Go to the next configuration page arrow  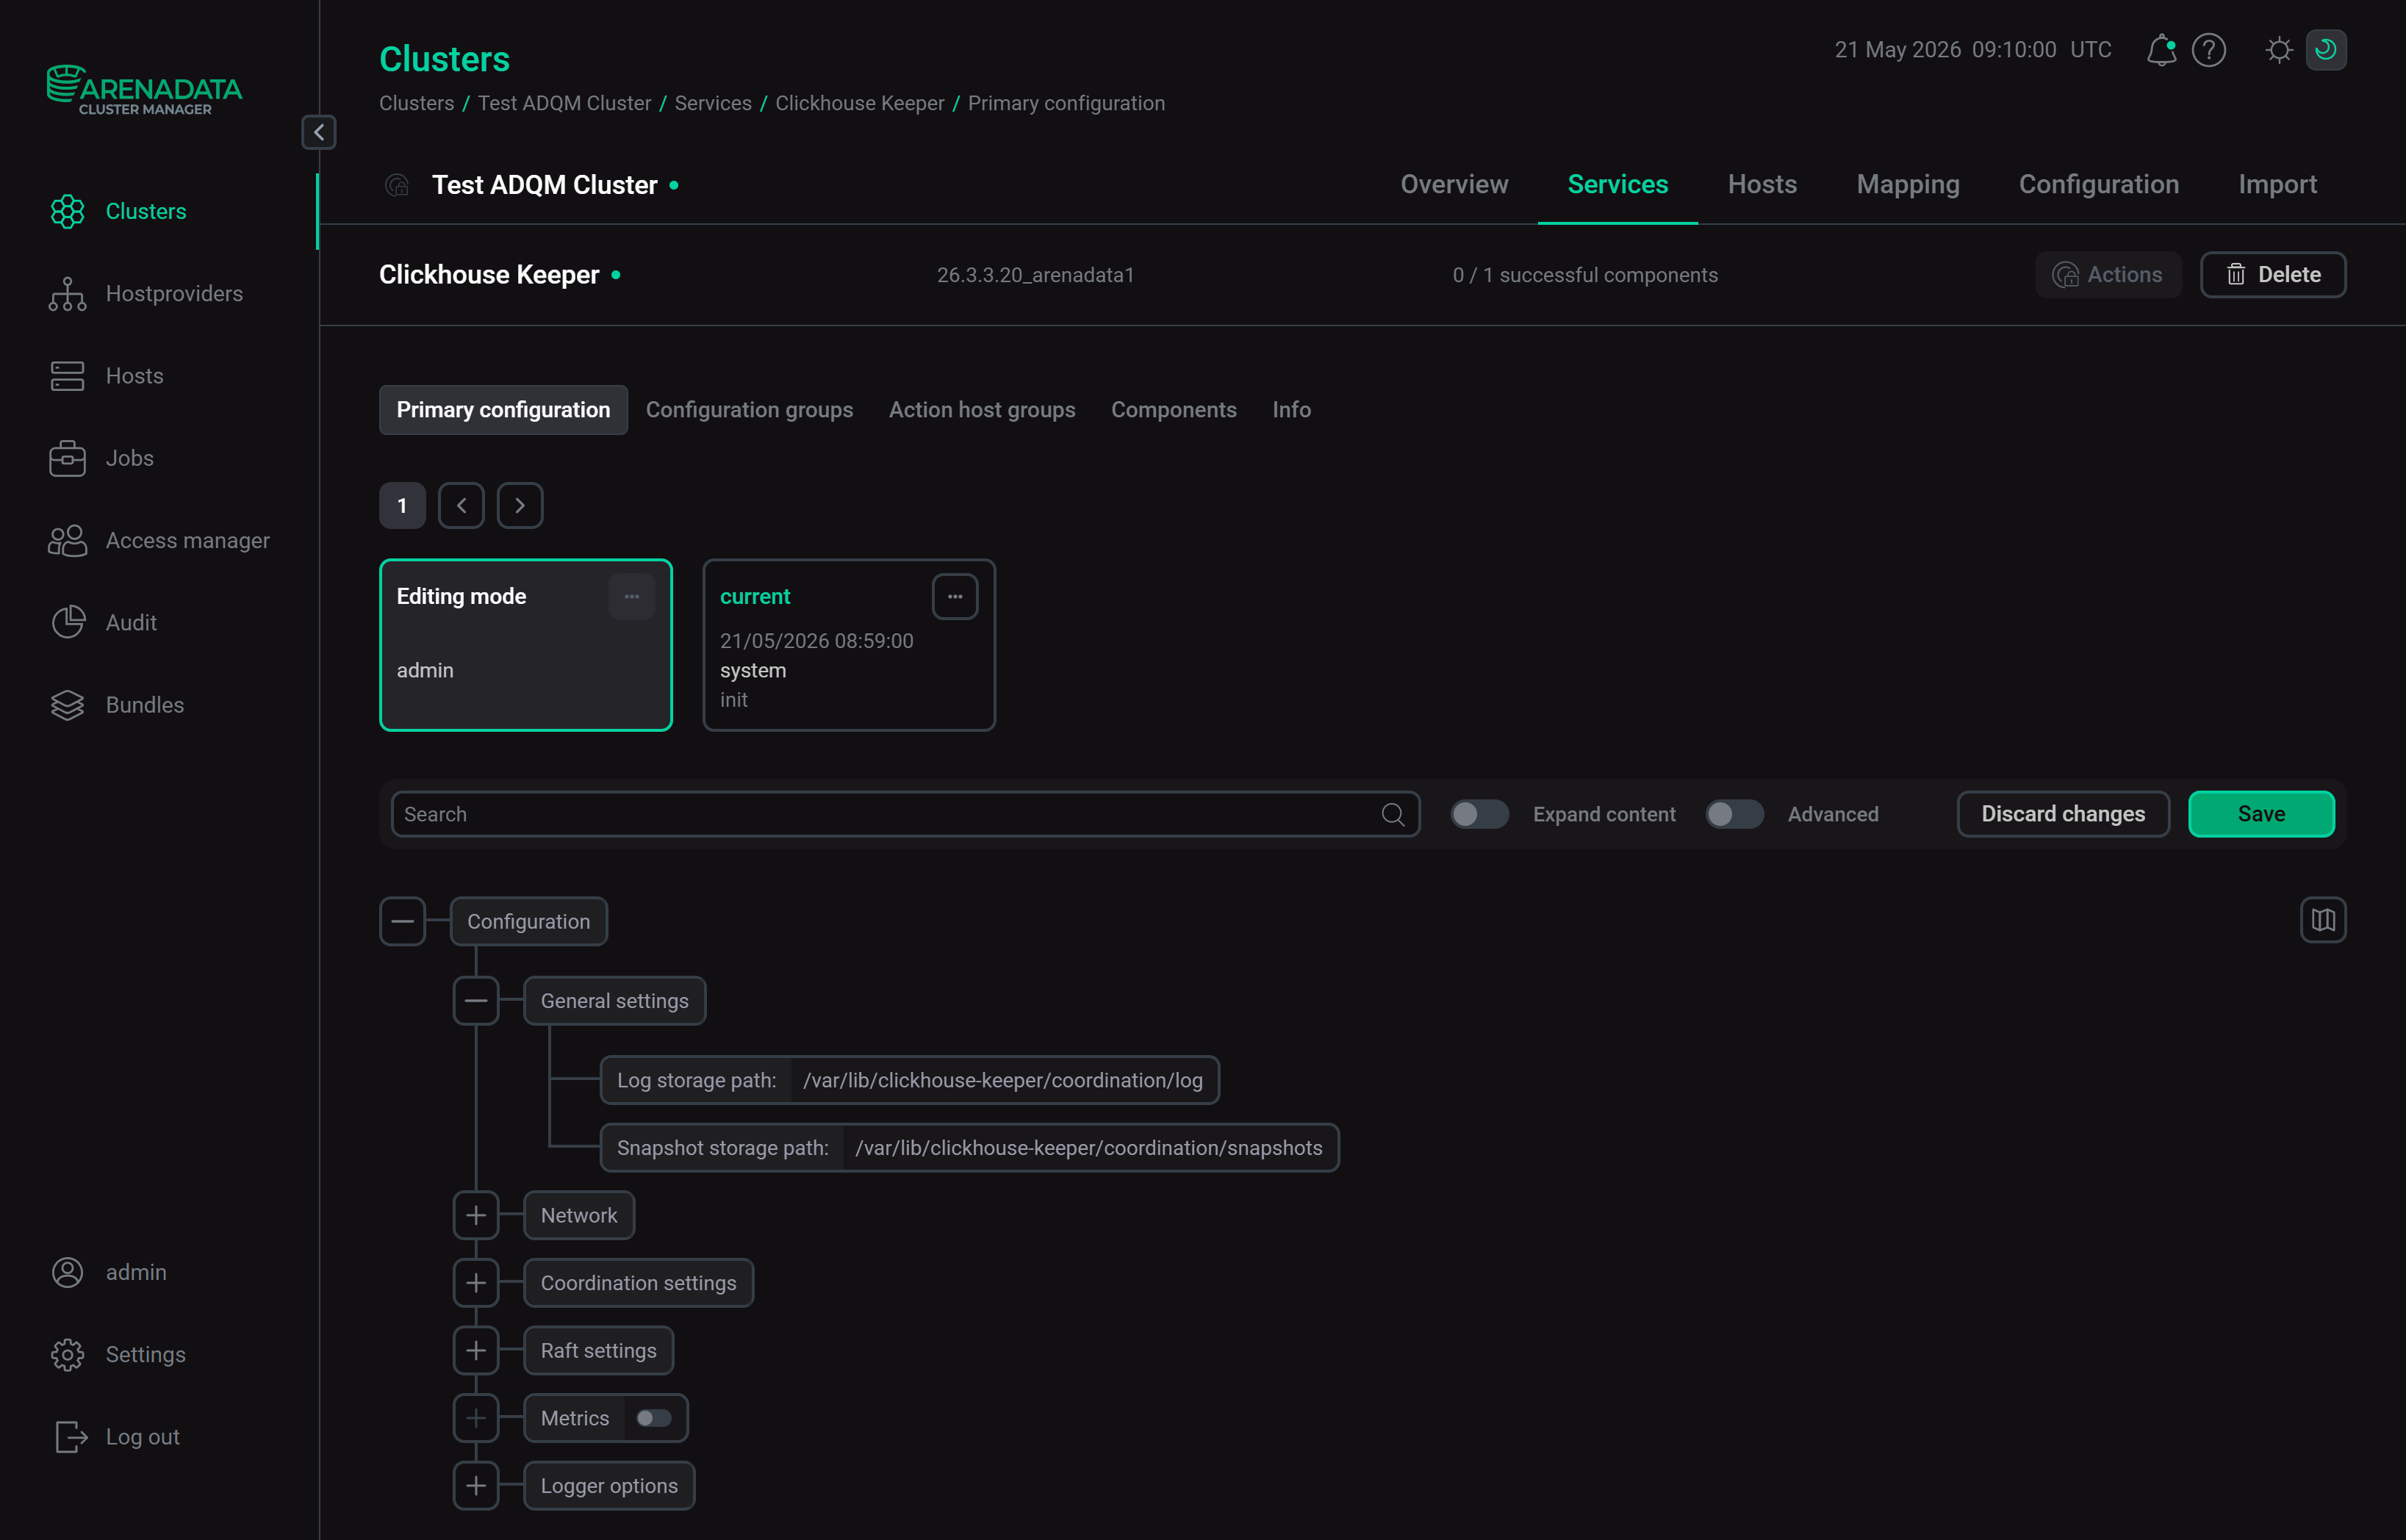[x=520, y=505]
